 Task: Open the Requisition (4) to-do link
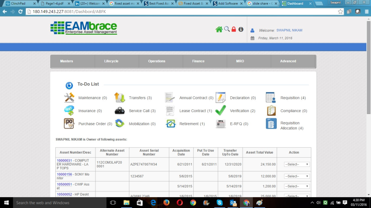tap(293, 97)
